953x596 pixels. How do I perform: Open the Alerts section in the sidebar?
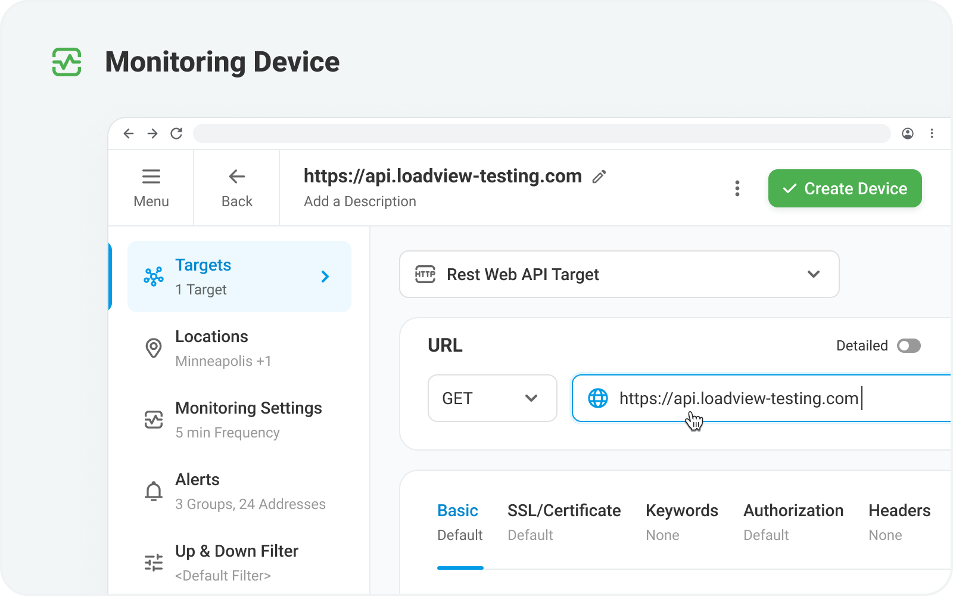click(x=239, y=491)
